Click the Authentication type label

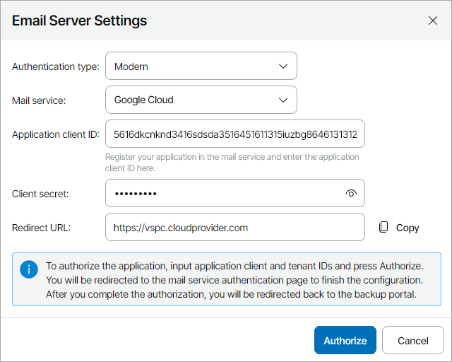coord(55,66)
